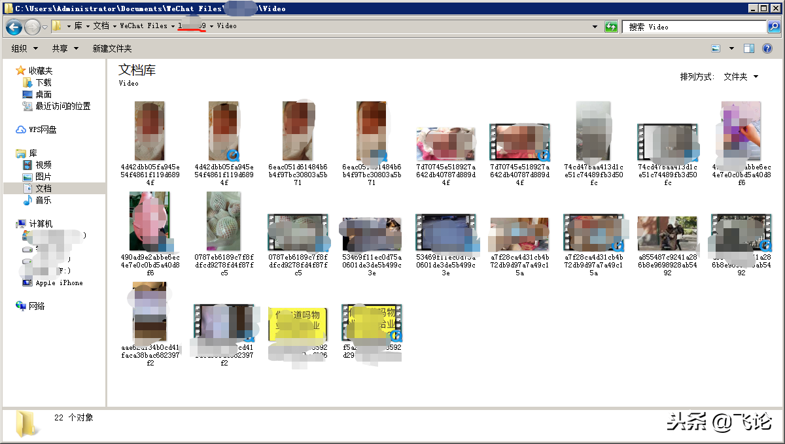Click the search magnifier icon
Image resolution: width=785 pixels, height=444 pixels.
[774, 27]
